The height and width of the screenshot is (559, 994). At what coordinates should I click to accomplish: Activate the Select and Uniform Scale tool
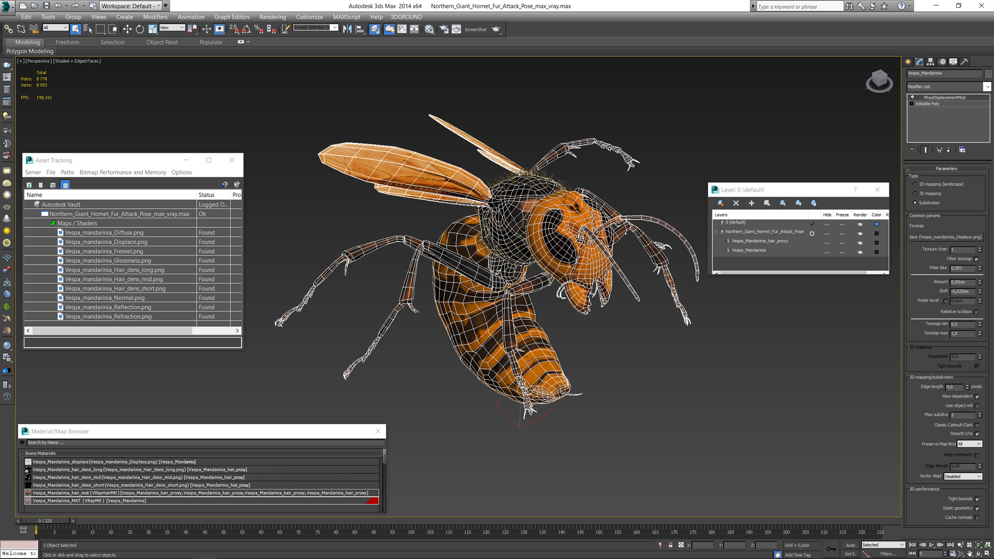pyautogui.click(x=153, y=30)
